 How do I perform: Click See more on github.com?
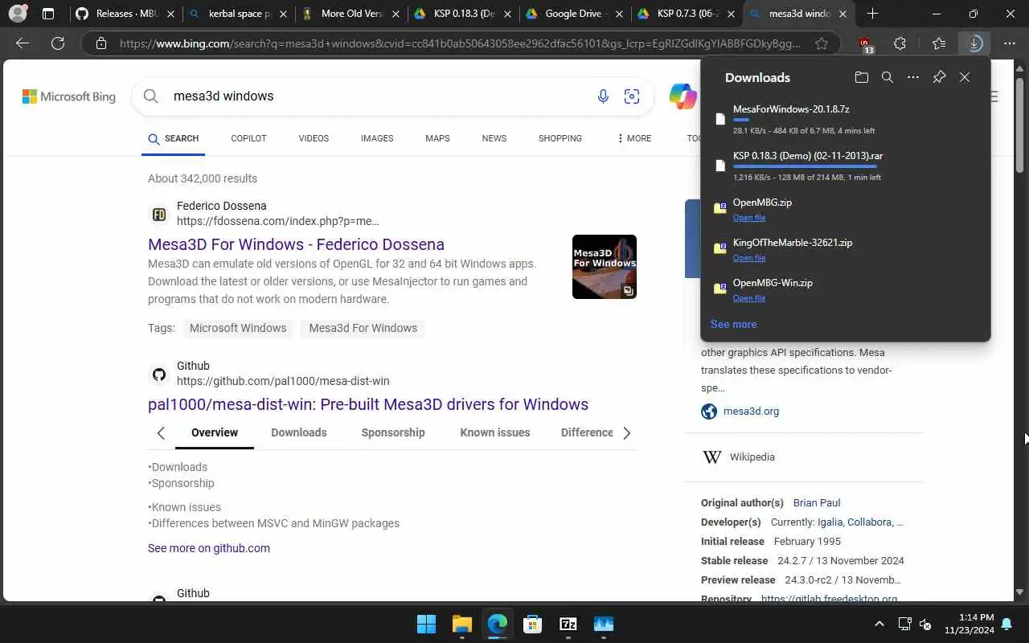pos(209,548)
